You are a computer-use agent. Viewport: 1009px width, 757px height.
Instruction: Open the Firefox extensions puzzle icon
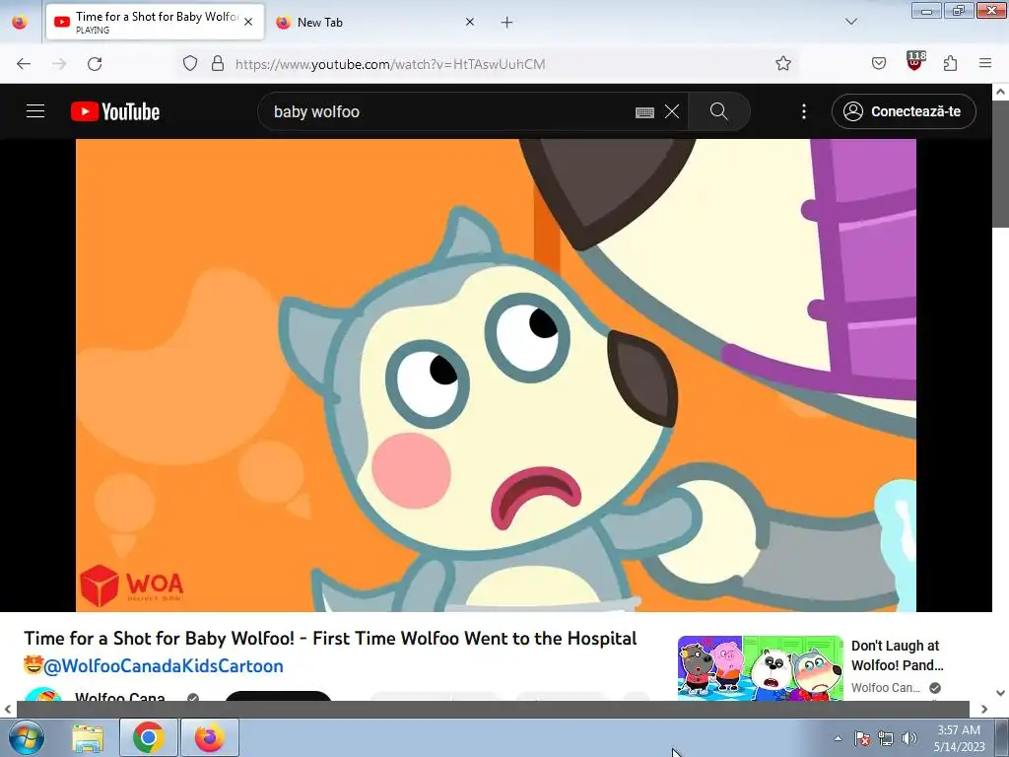[x=951, y=63]
